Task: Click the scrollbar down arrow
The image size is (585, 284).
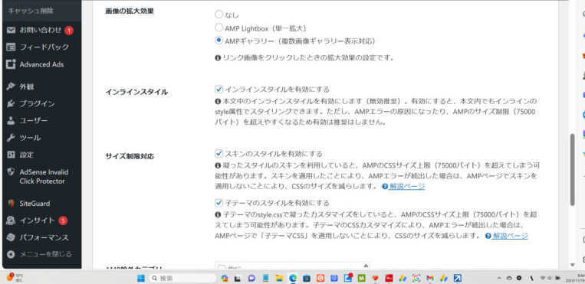Action: (x=572, y=265)
